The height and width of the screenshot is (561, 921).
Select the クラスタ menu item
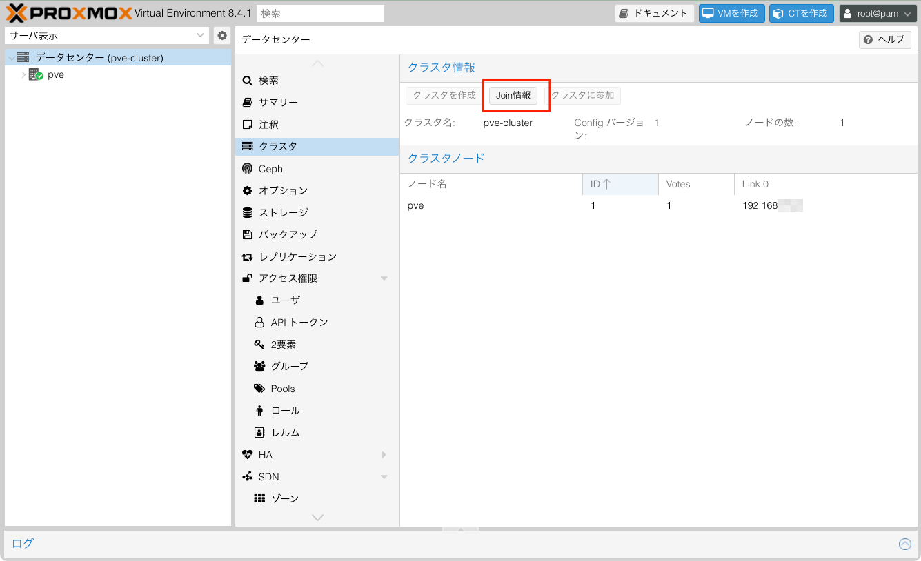pos(317,146)
